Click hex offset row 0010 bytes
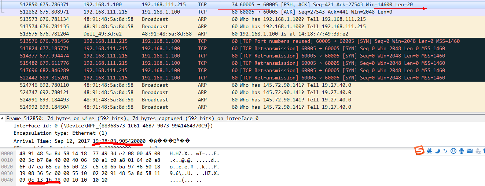 pos(90,160)
